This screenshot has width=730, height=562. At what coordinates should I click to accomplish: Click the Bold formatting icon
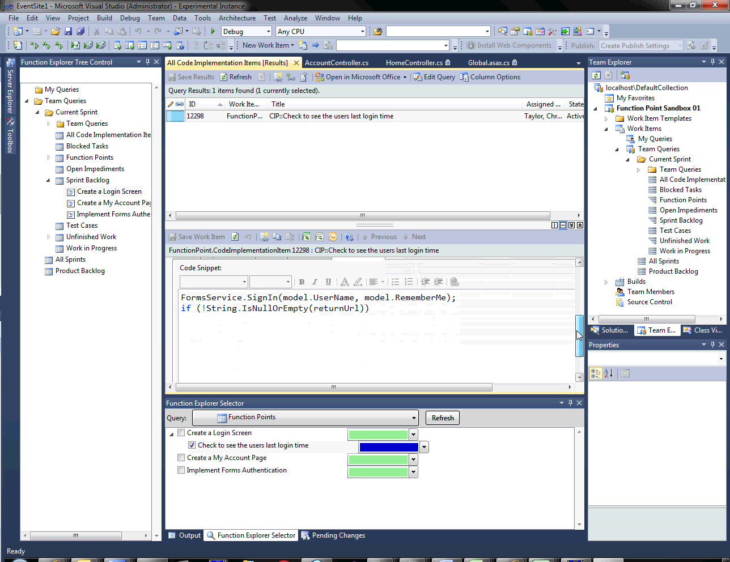point(302,282)
